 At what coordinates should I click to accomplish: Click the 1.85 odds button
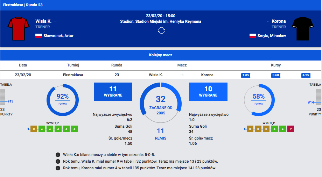[246, 75]
